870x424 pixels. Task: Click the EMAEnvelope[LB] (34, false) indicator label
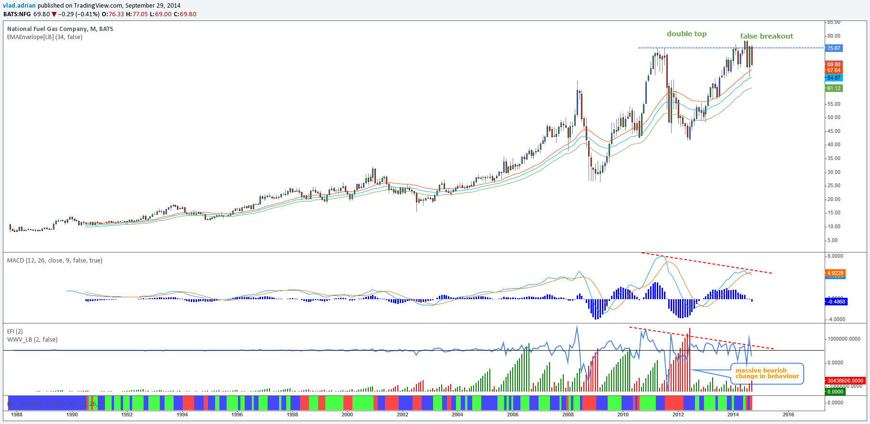[x=45, y=37]
